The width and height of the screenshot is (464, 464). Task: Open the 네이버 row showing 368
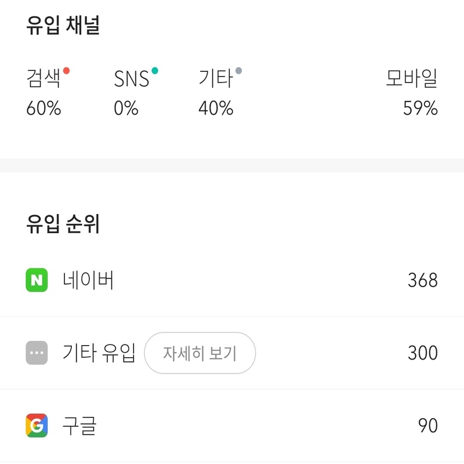point(232,280)
